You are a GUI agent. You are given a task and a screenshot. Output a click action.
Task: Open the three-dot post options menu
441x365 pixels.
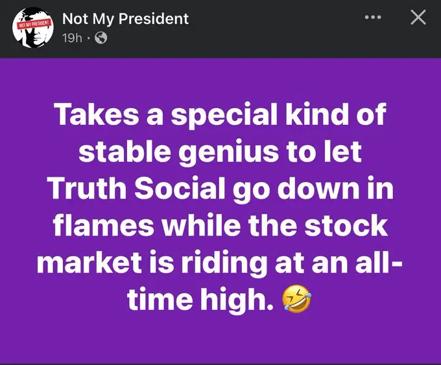point(372,17)
